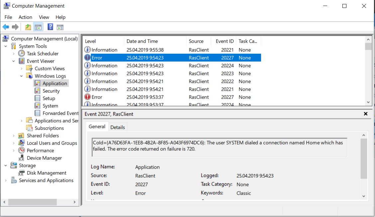This screenshot has width=375, height=217.
Task: Toggle the Show/Hide Action Pane icon
Action: (x=60, y=27)
